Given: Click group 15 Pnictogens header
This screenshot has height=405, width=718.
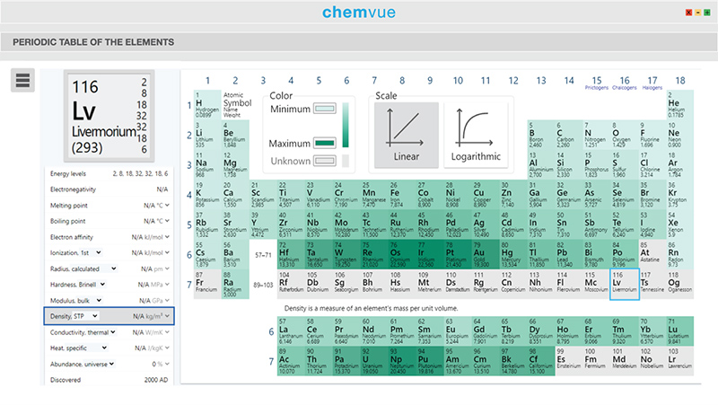Looking at the screenshot, I should point(597,83).
